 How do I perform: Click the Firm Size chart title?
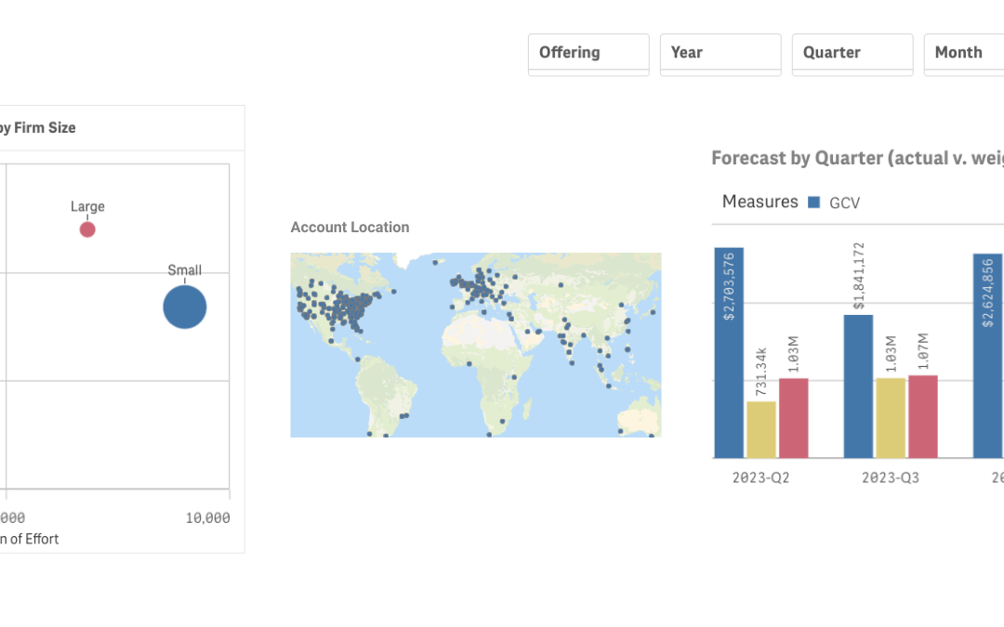(x=38, y=128)
